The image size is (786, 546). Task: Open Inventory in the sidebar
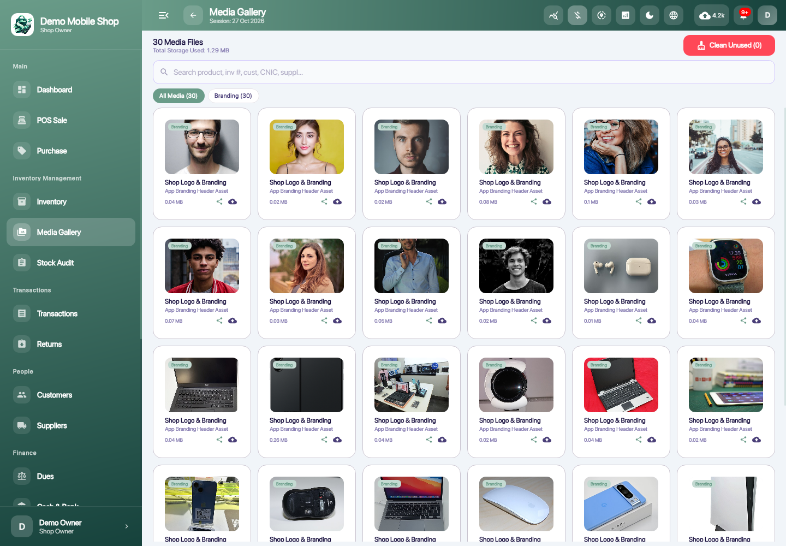(71, 201)
